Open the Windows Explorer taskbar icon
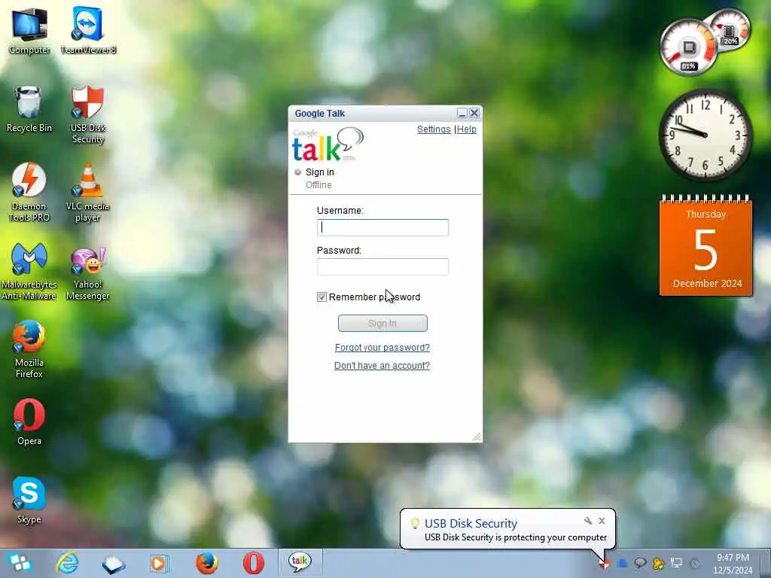This screenshot has width=771, height=578. [x=114, y=564]
